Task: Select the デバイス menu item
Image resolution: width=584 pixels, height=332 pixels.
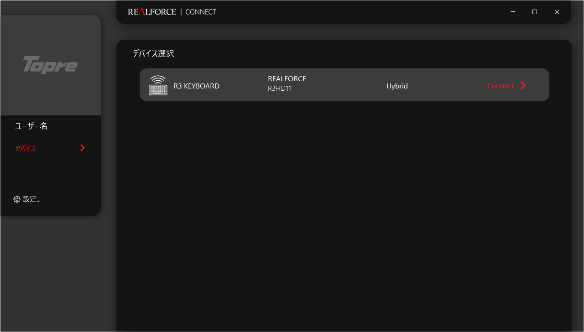Action: [x=26, y=148]
